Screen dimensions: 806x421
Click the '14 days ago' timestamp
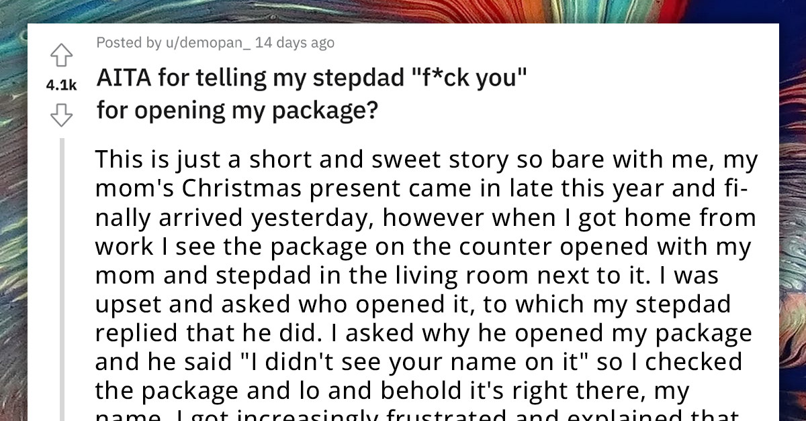[x=296, y=42]
